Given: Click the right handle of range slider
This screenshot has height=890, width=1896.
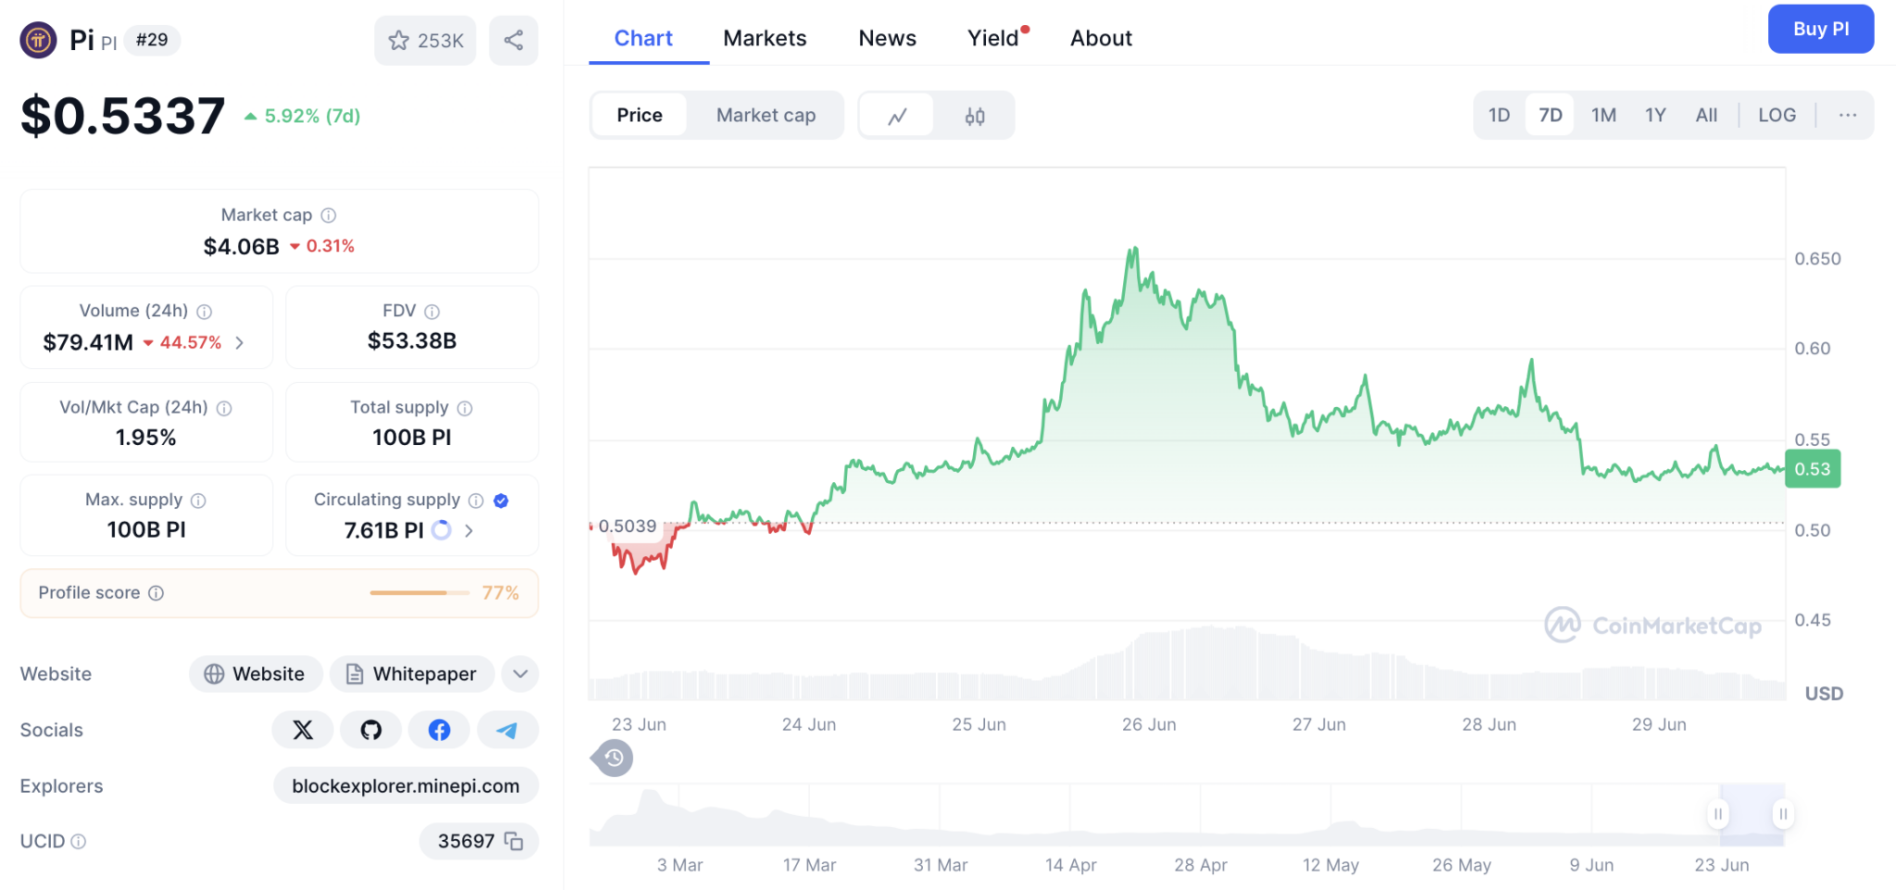Looking at the screenshot, I should click(x=1782, y=814).
